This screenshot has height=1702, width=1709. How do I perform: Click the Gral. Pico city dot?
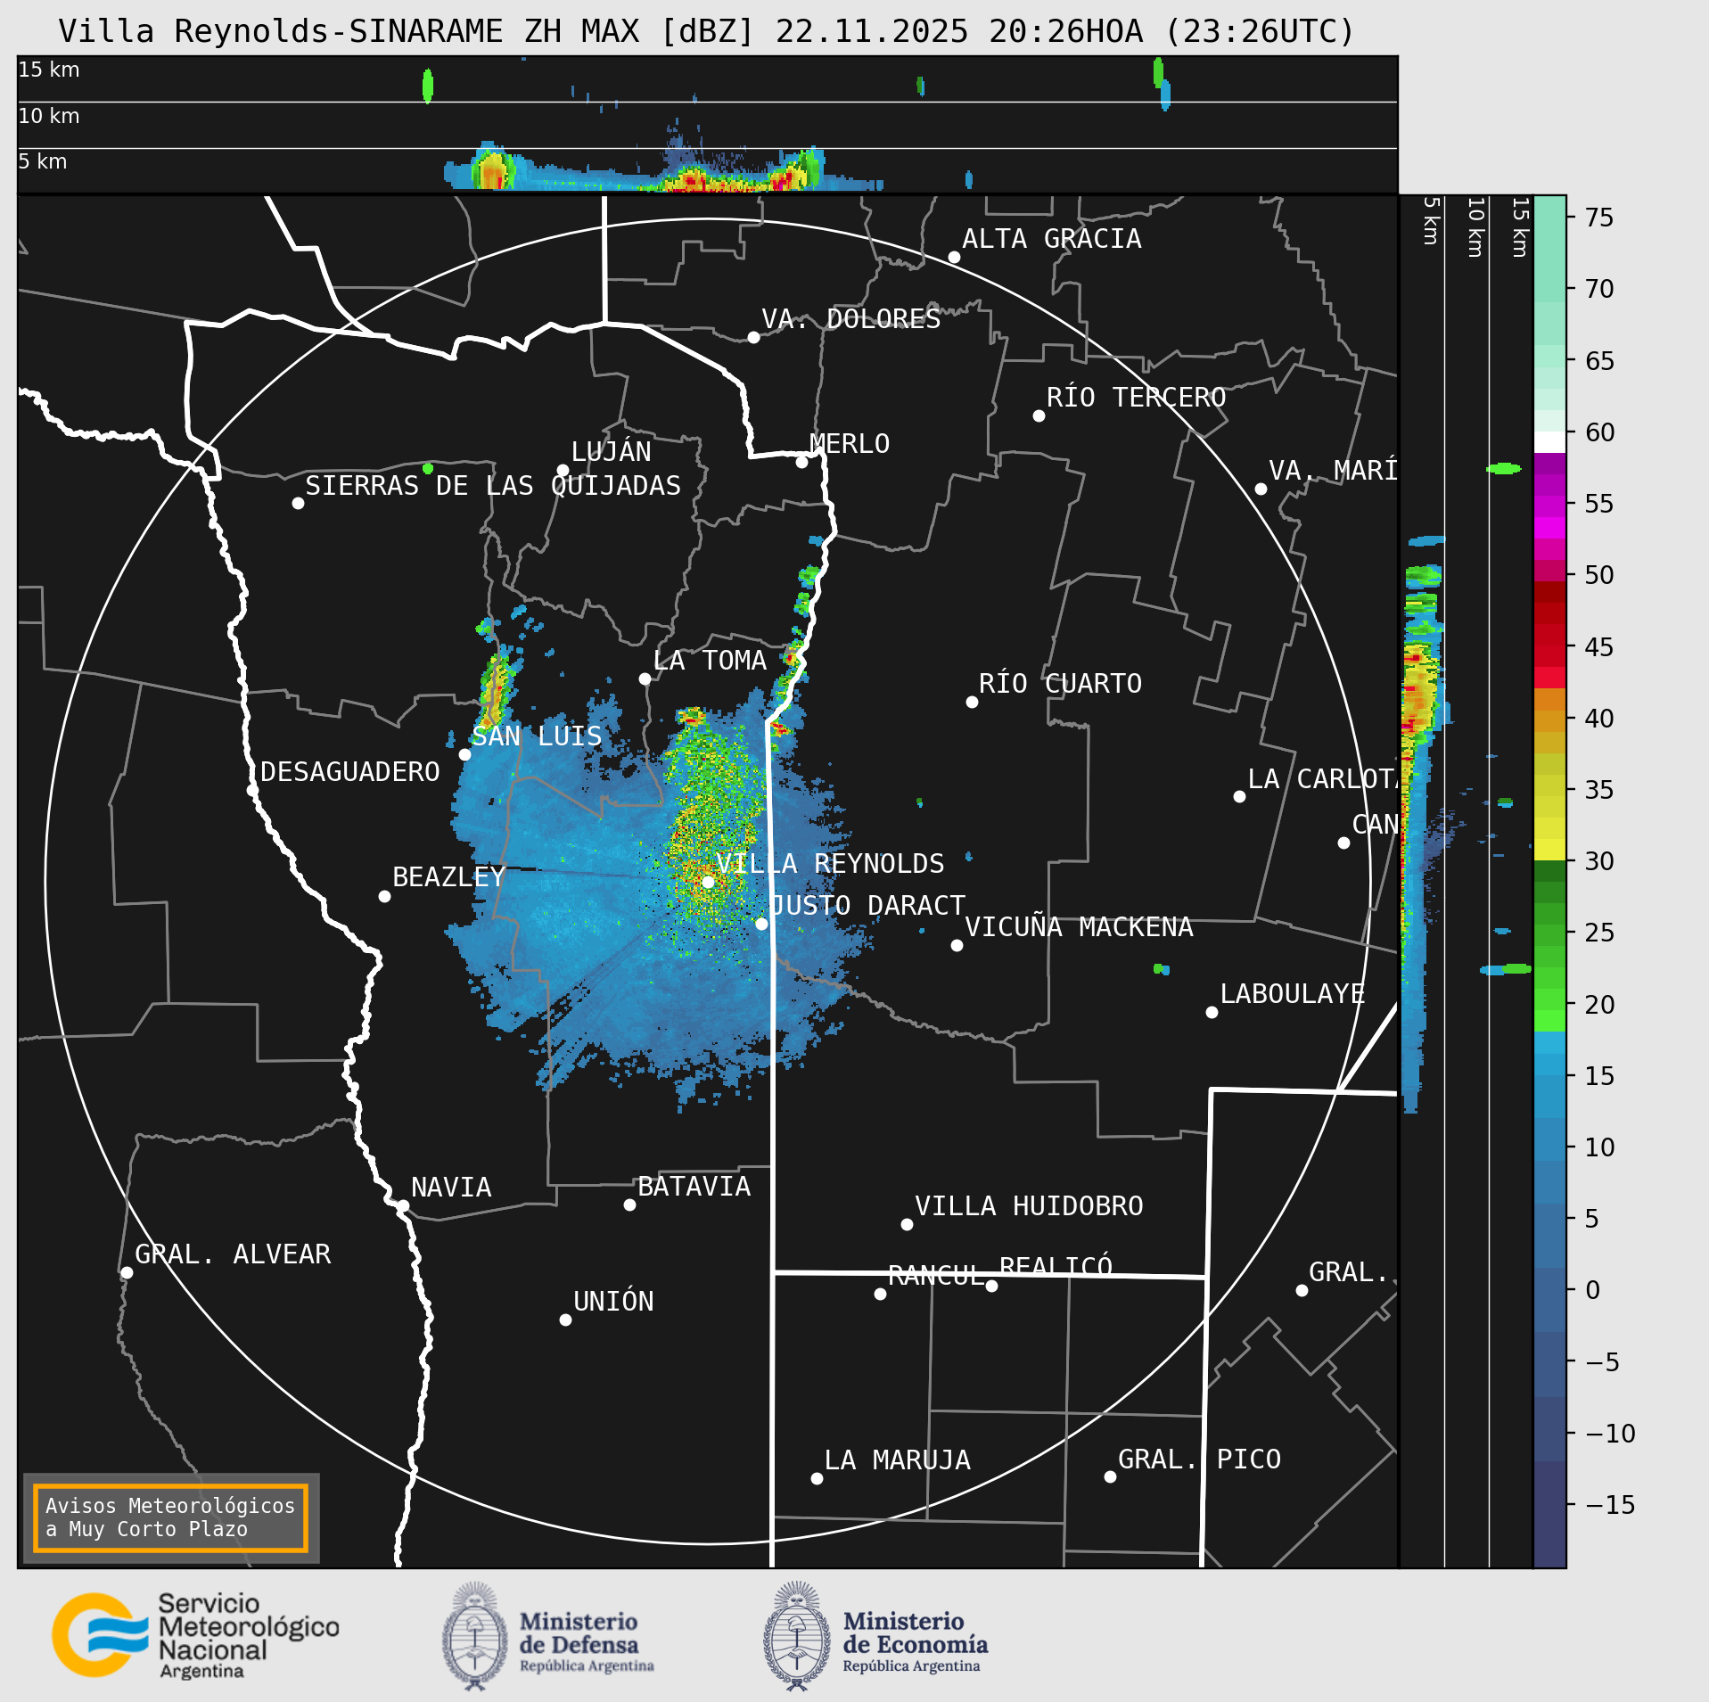1110,1476
